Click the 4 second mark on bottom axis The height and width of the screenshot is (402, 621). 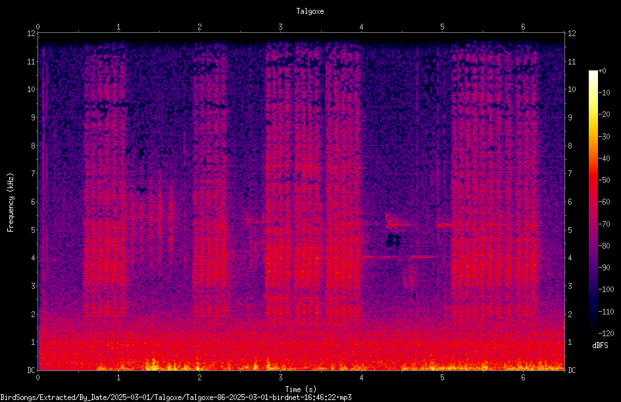pyautogui.click(x=361, y=378)
